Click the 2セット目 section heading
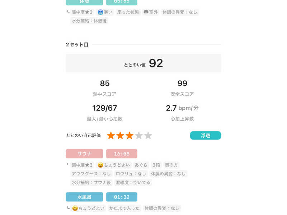Screen dimensions: 287x215 pos(77,45)
